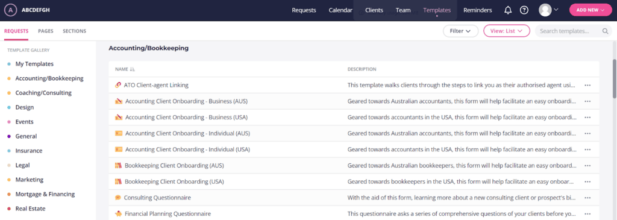Click icon beside Accounting Client Onboarding - Individual (USA)

(x=119, y=149)
